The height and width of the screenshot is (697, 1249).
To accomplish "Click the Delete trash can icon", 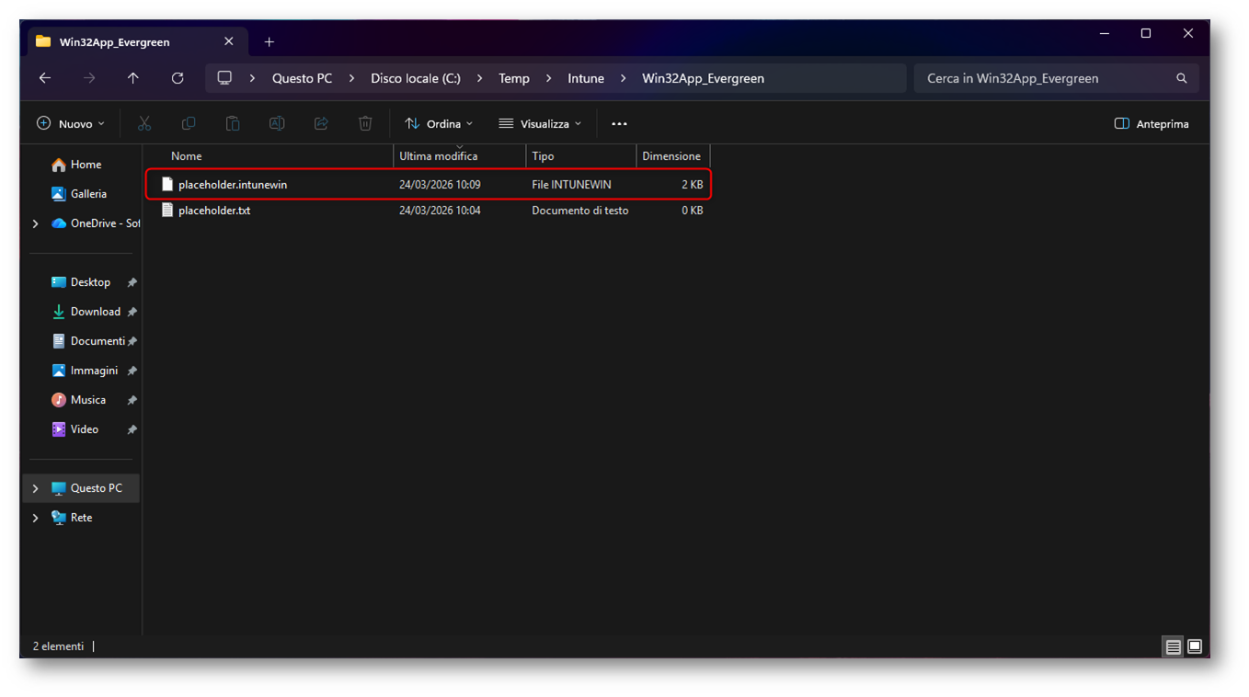I will [365, 123].
